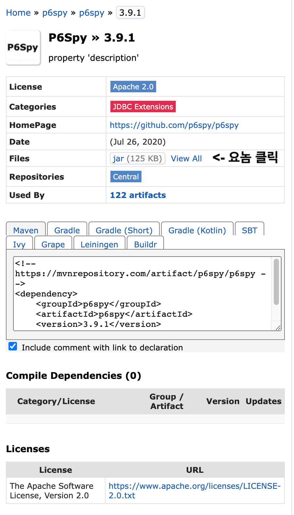Switch to the Gradle (Short) tab
The height and width of the screenshot is (515, 294).
point(124,229)
